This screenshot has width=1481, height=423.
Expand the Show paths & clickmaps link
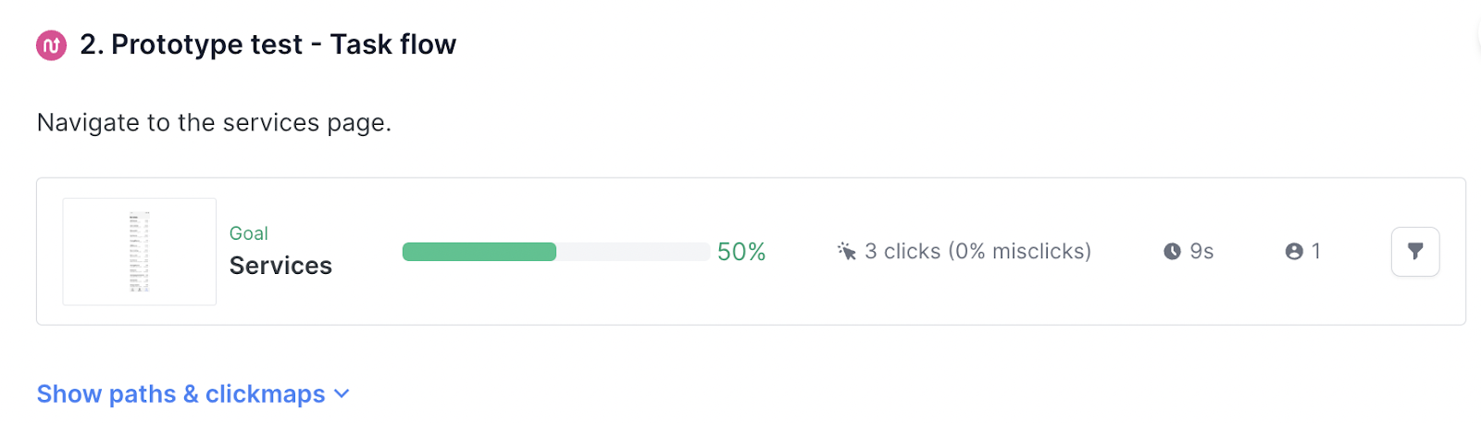click(x=180, y=394)
